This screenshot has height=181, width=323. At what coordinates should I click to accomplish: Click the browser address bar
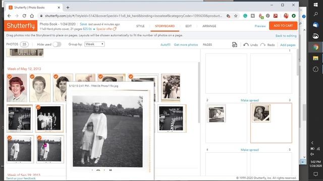(x=133, y=16)
